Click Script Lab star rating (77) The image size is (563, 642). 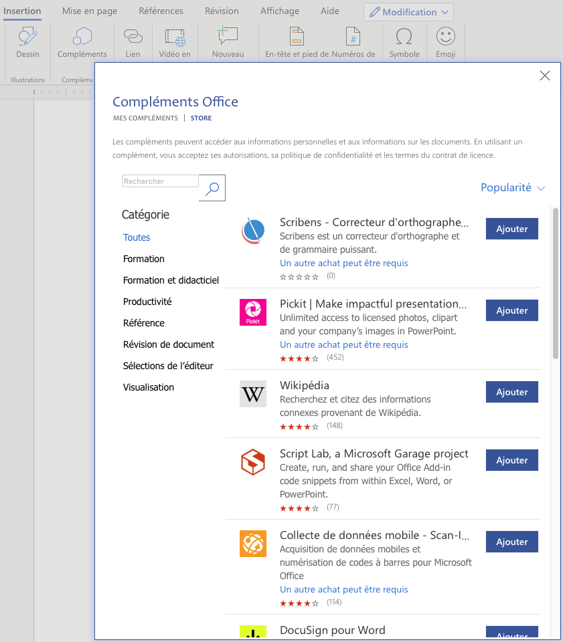(x=299, y=508)
